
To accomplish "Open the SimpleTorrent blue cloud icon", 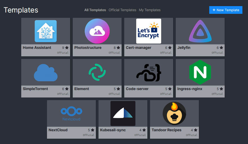I will pyautogui.click(x=46, y=73).
